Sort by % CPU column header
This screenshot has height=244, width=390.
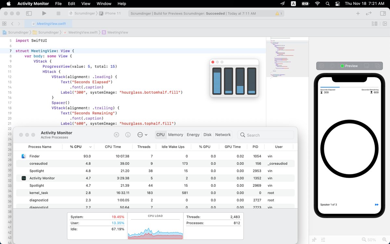pyautogui.click(x=78, y=147)
